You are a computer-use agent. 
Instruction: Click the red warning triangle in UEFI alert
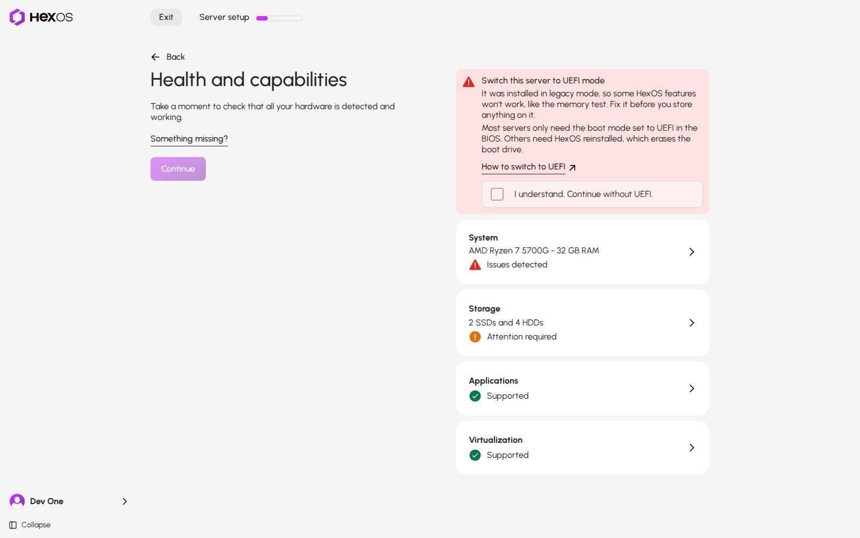(x=469, y=82)
